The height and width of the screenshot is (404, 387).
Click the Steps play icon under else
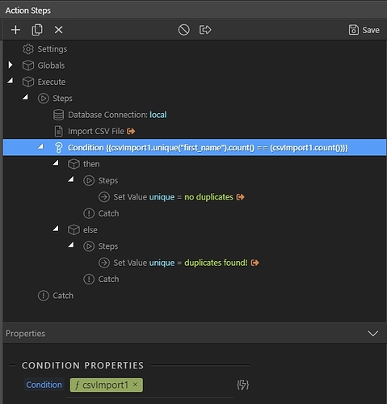click(89, 246)
